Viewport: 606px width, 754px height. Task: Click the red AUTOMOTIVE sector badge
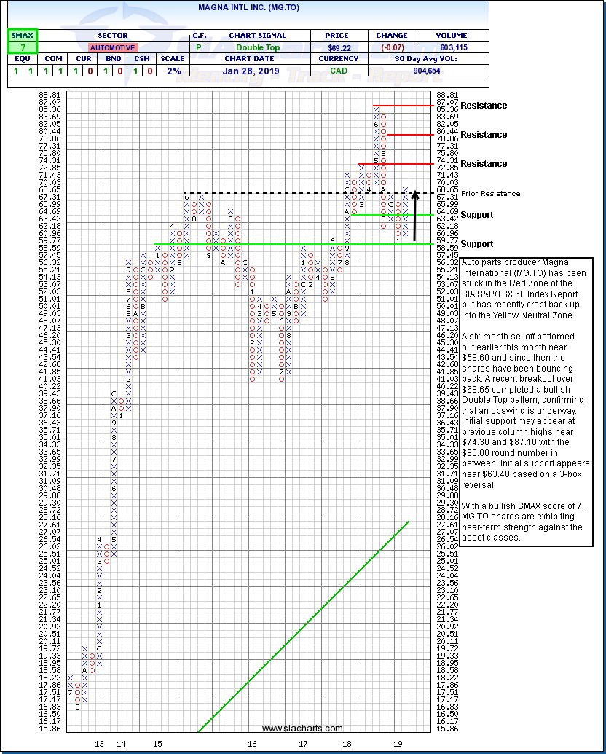[x=112, y=47]
